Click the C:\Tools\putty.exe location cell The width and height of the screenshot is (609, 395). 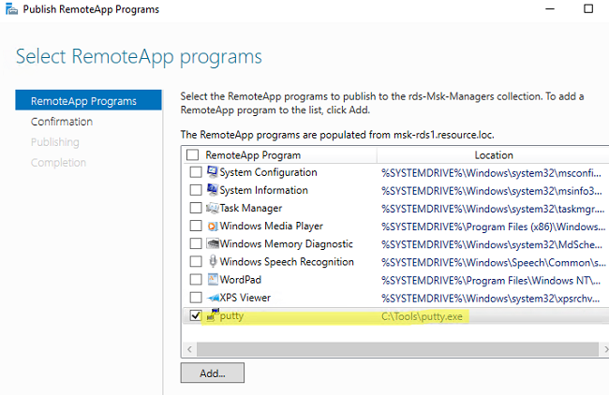point(422,316)
